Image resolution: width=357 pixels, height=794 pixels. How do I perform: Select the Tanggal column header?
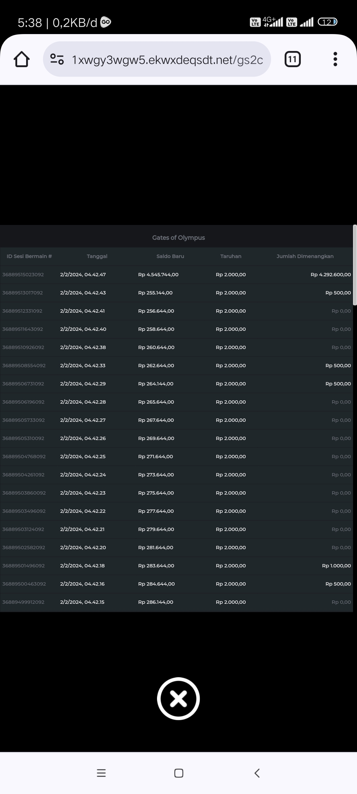pos(97,256)
